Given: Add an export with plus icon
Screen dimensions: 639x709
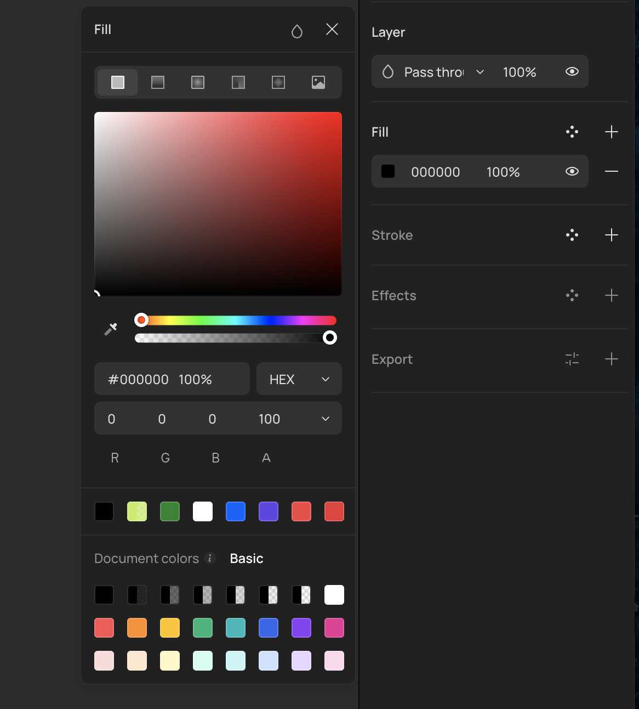Looking at the screenshot, I should tap(612, 359).
